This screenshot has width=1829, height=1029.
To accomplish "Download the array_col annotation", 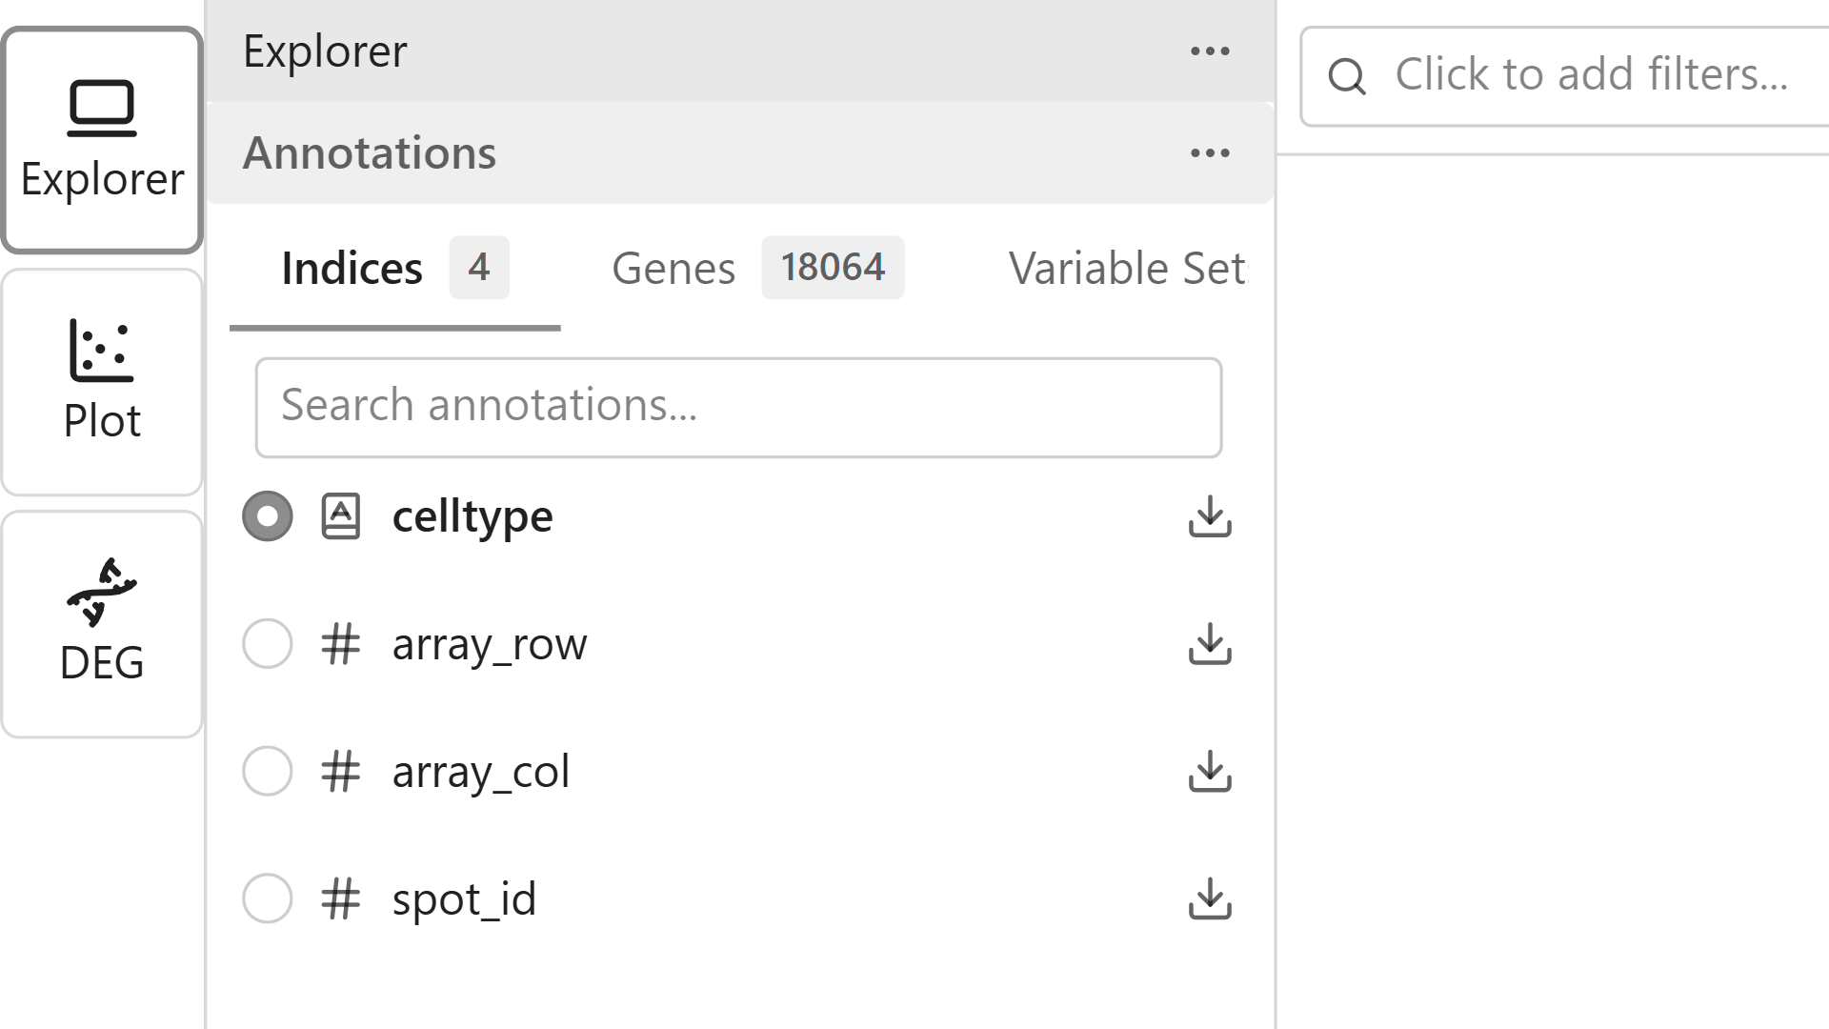I will point(1211,772).
